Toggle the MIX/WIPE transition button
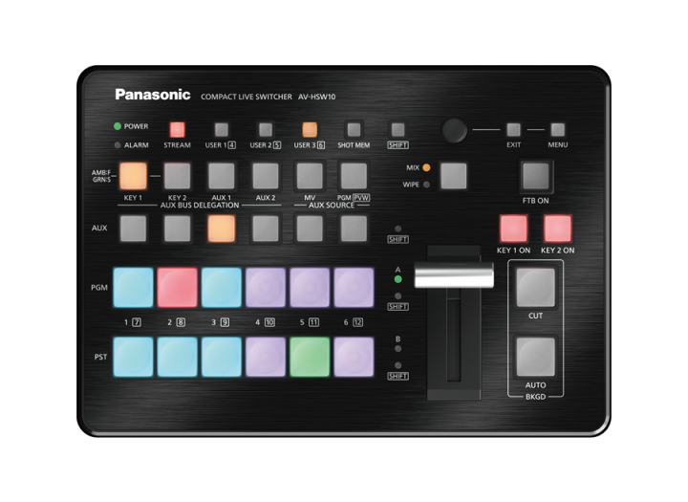This screenshot has width=688, height=502. pyautogui.click(x=454, y=176)
